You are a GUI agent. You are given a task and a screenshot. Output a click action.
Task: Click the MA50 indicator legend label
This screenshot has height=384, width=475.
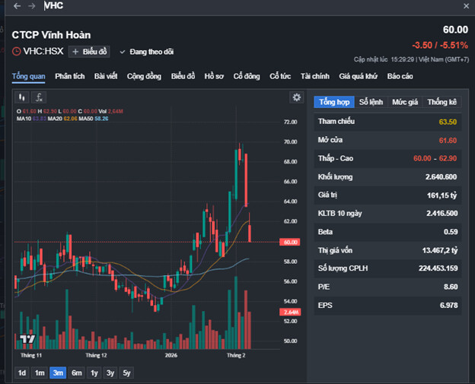[86, 119]
